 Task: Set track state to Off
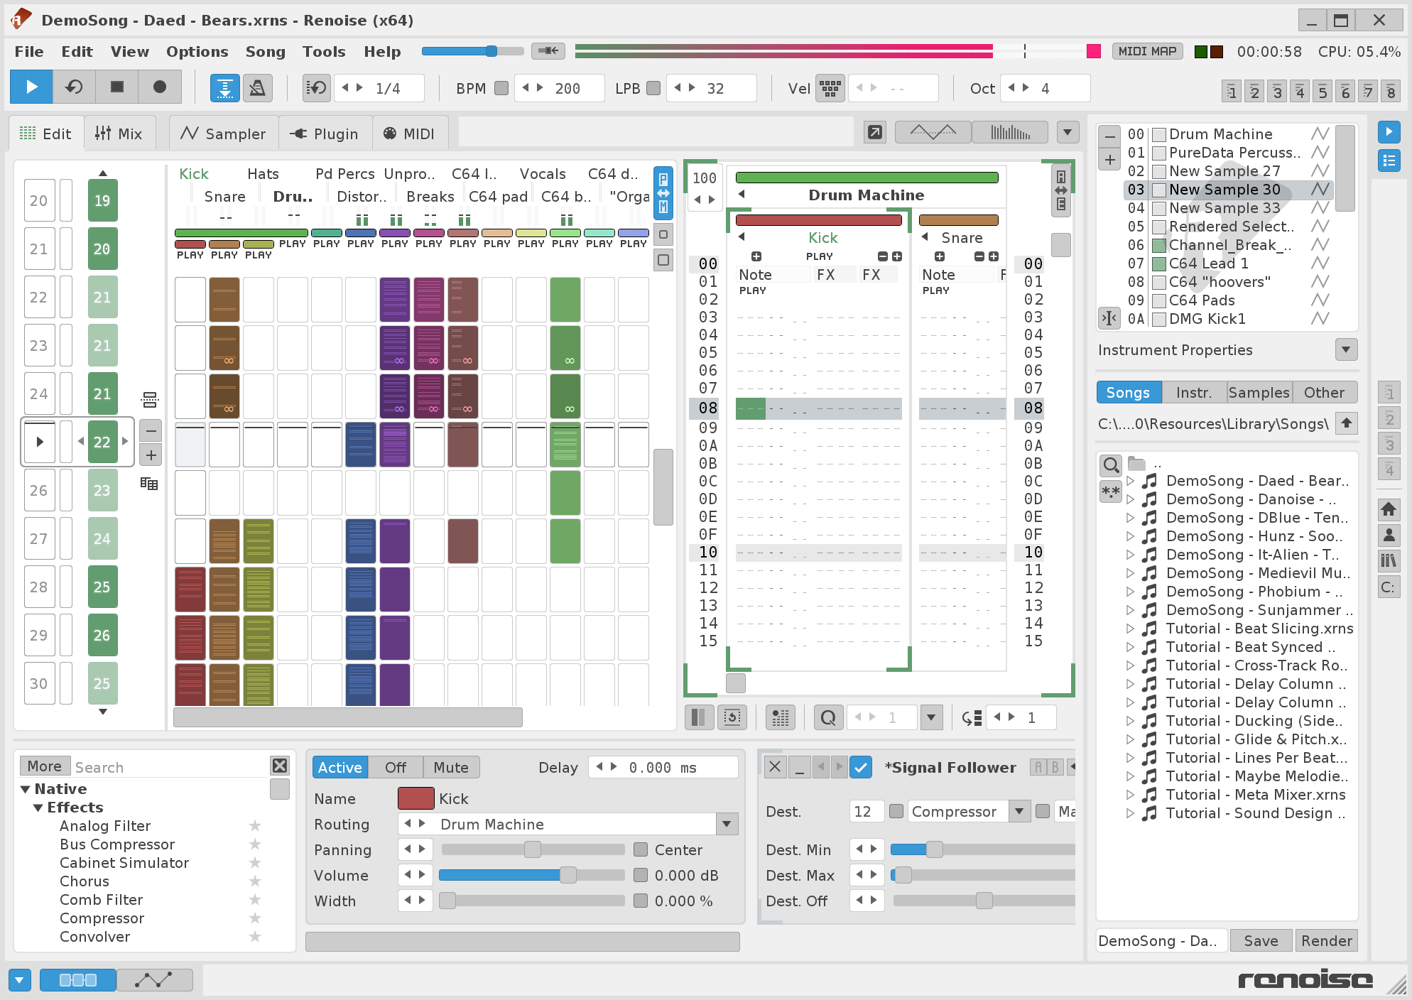396,767
